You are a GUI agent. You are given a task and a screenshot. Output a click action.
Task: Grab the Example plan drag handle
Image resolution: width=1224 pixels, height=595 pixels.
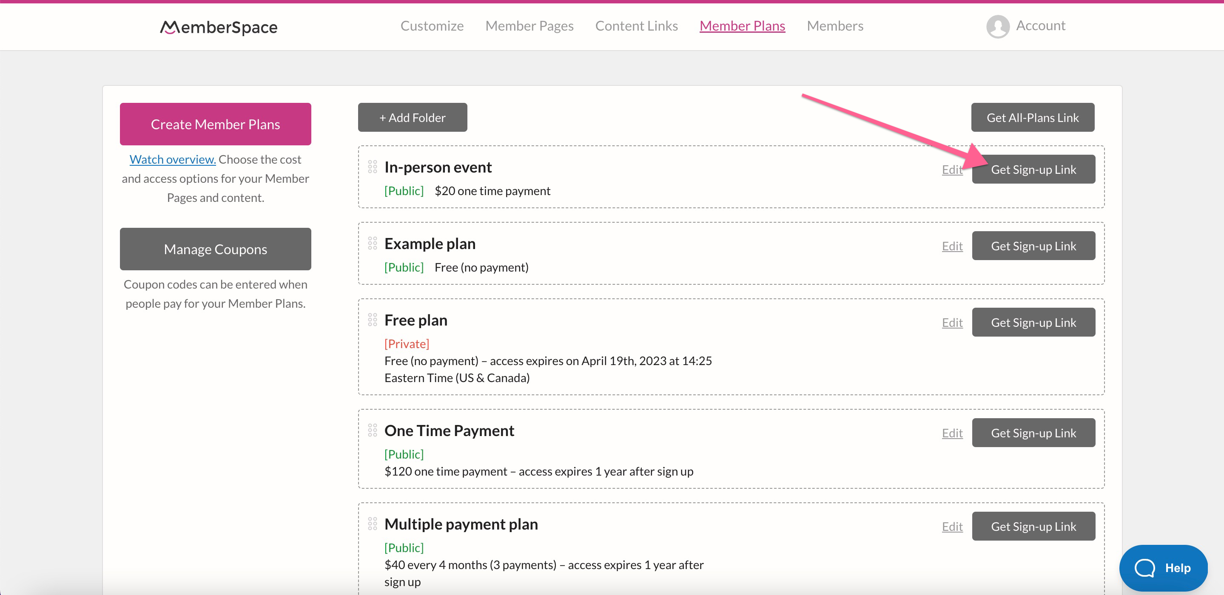coord(373,243)
